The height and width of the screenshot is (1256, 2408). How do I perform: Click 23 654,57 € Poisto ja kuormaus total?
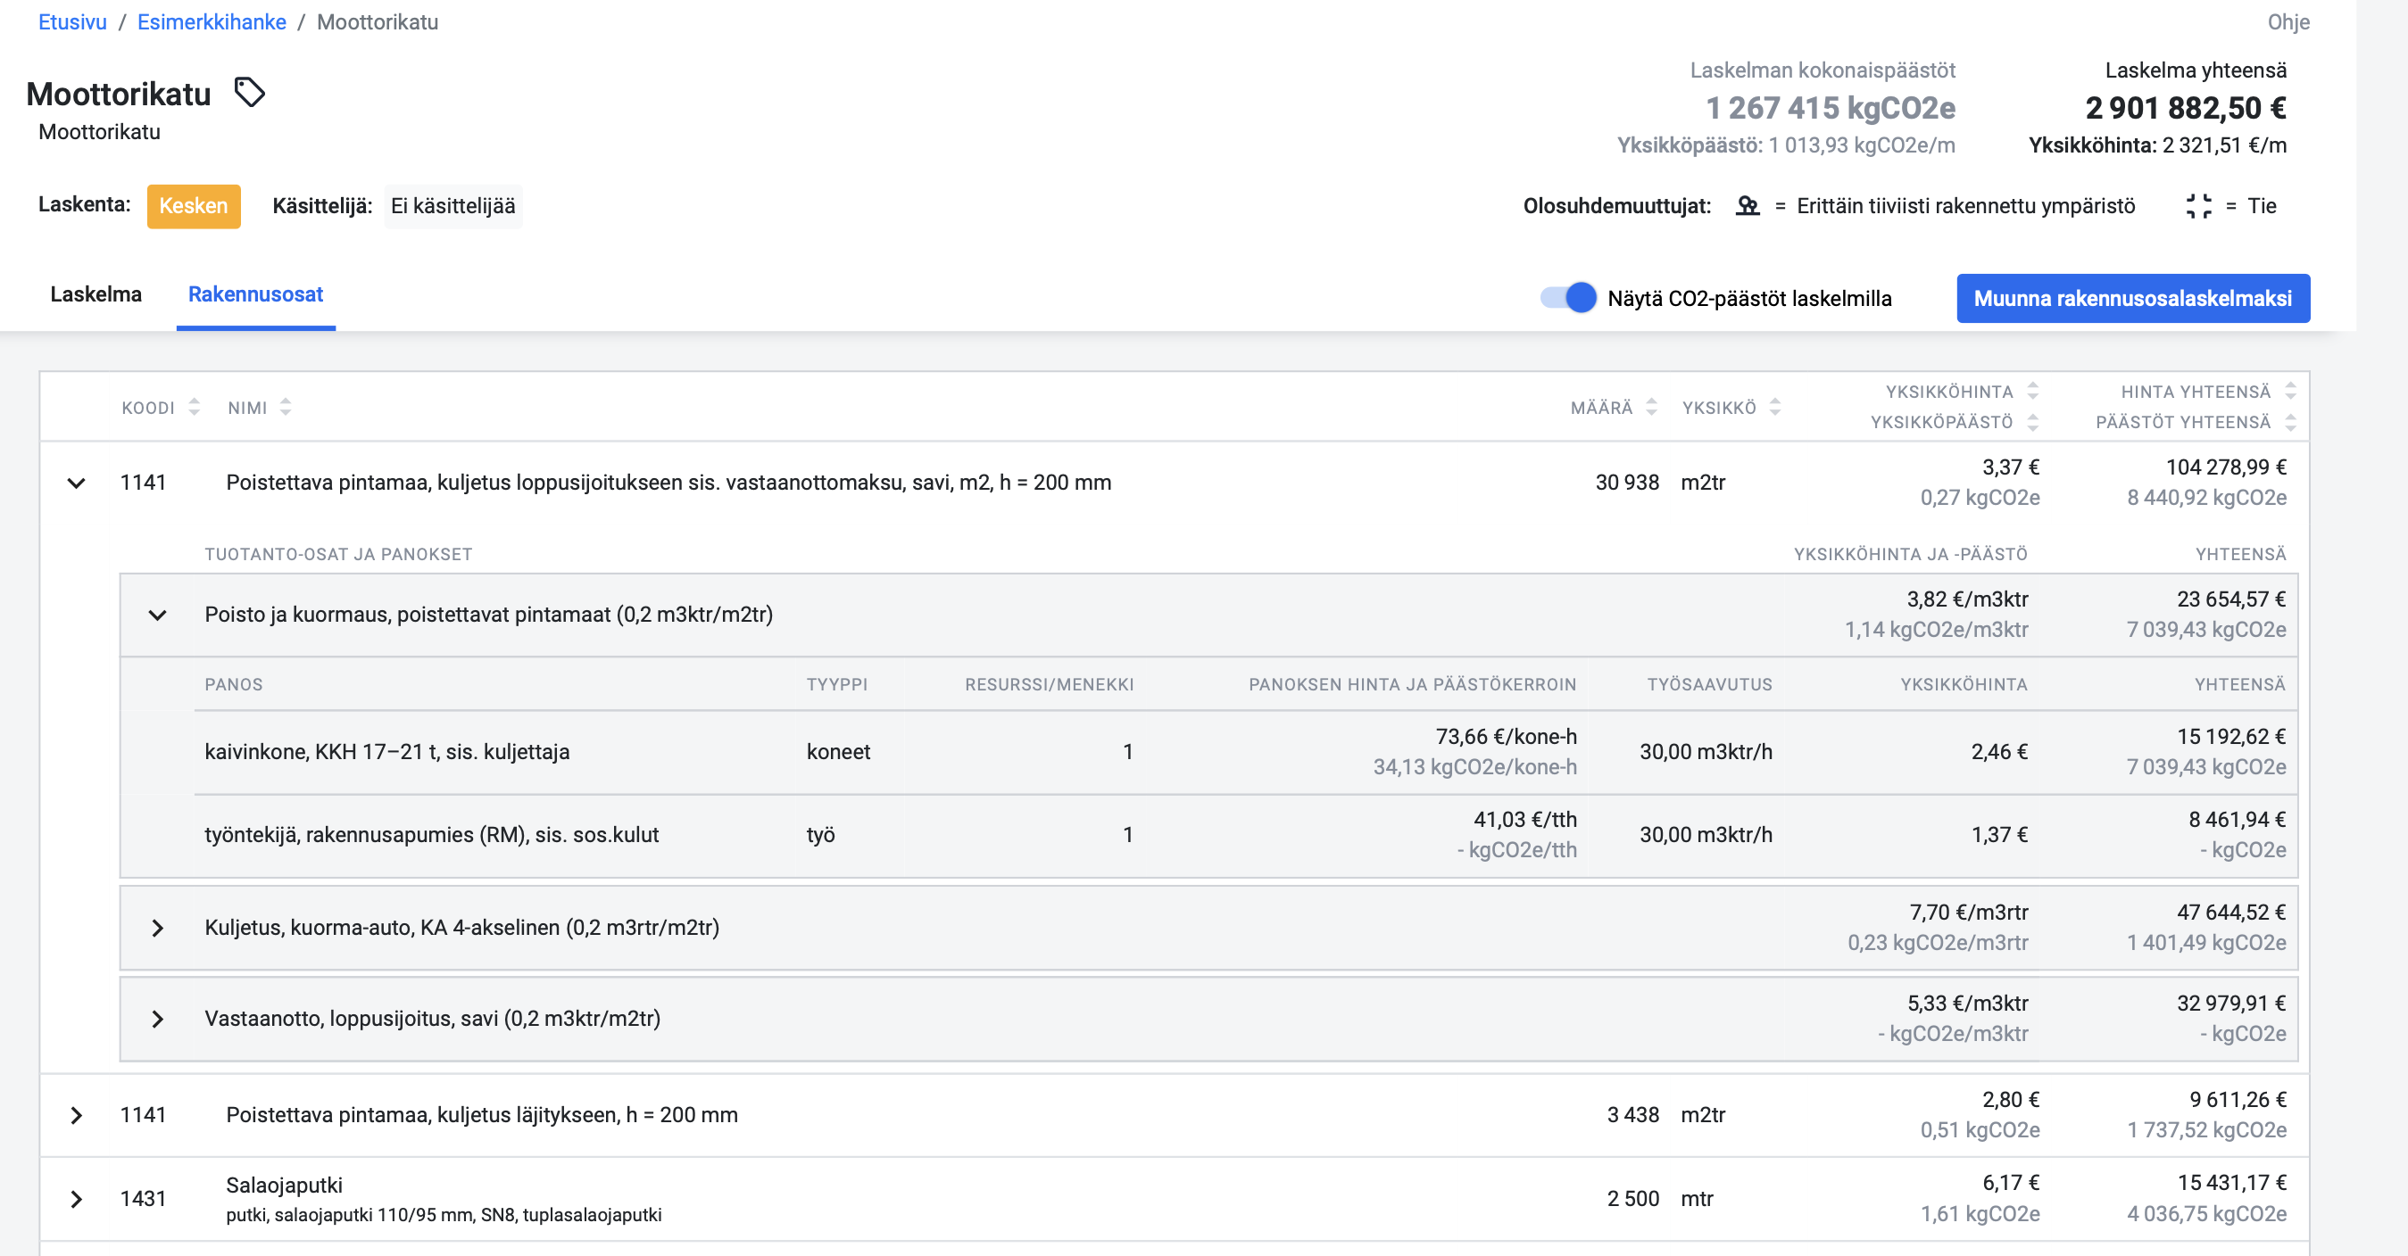coord(2231,599)
